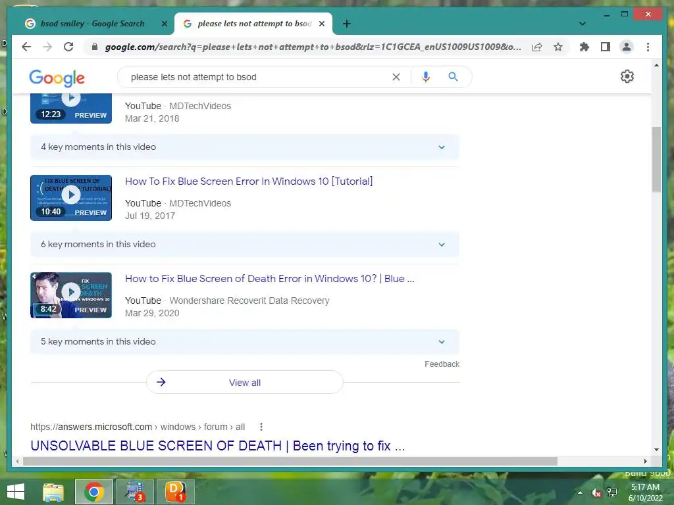Open the tab search chevron in title bar
Screen dimensions: 674x505
point(583,24)
